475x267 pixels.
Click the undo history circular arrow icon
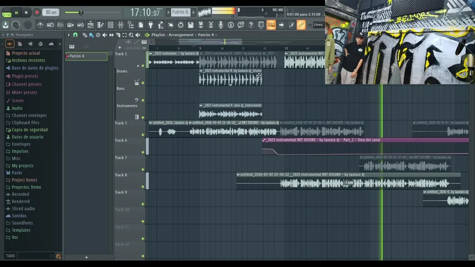click(x=181, y=25)
